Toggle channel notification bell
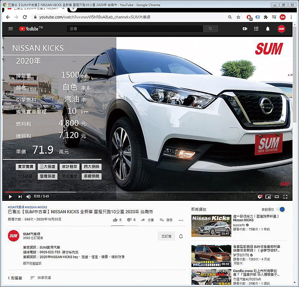This screenshot has width=299, height=287. (x=181, y=236)
